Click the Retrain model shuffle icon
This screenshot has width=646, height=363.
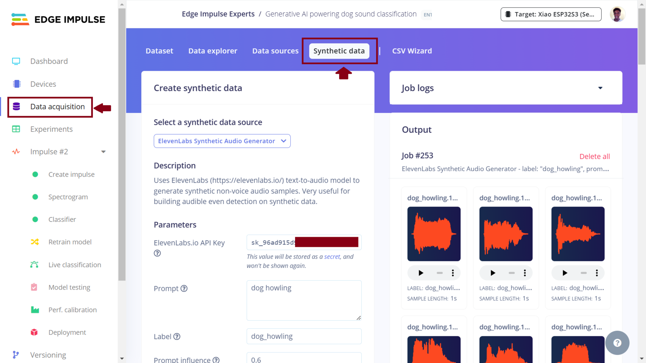pos(35,242)
